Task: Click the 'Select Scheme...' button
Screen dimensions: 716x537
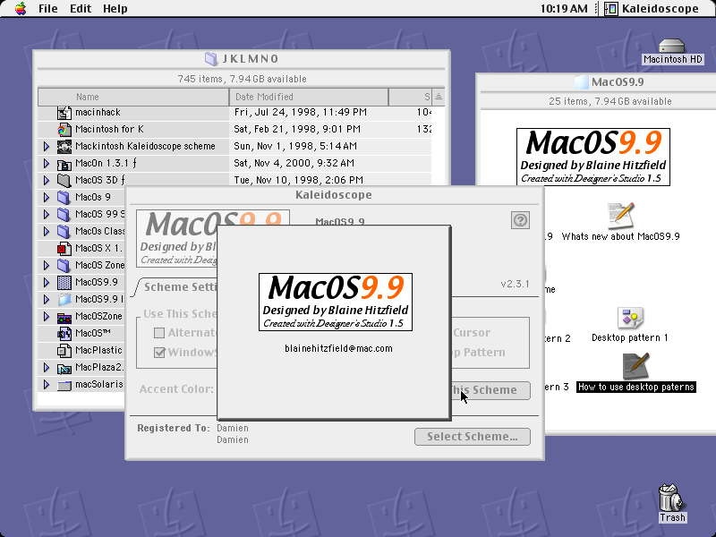Action: 473,437
